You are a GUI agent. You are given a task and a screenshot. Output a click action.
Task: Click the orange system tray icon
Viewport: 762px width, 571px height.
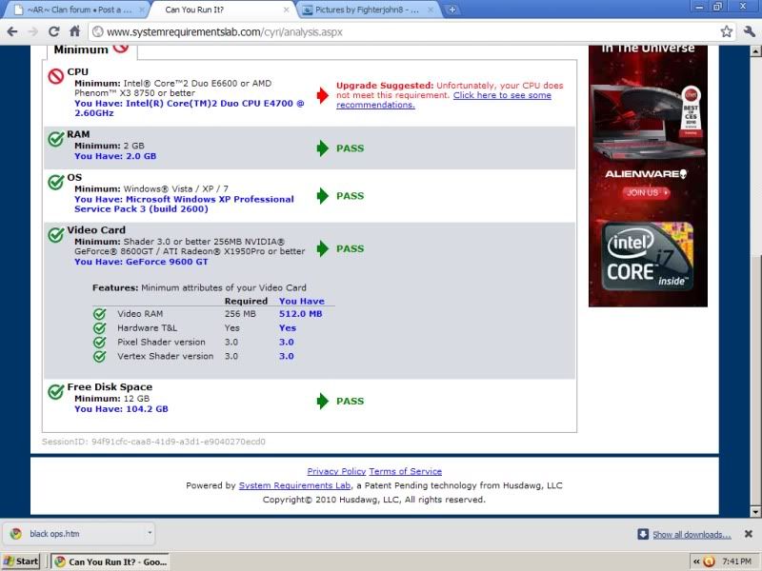point(709,561)
